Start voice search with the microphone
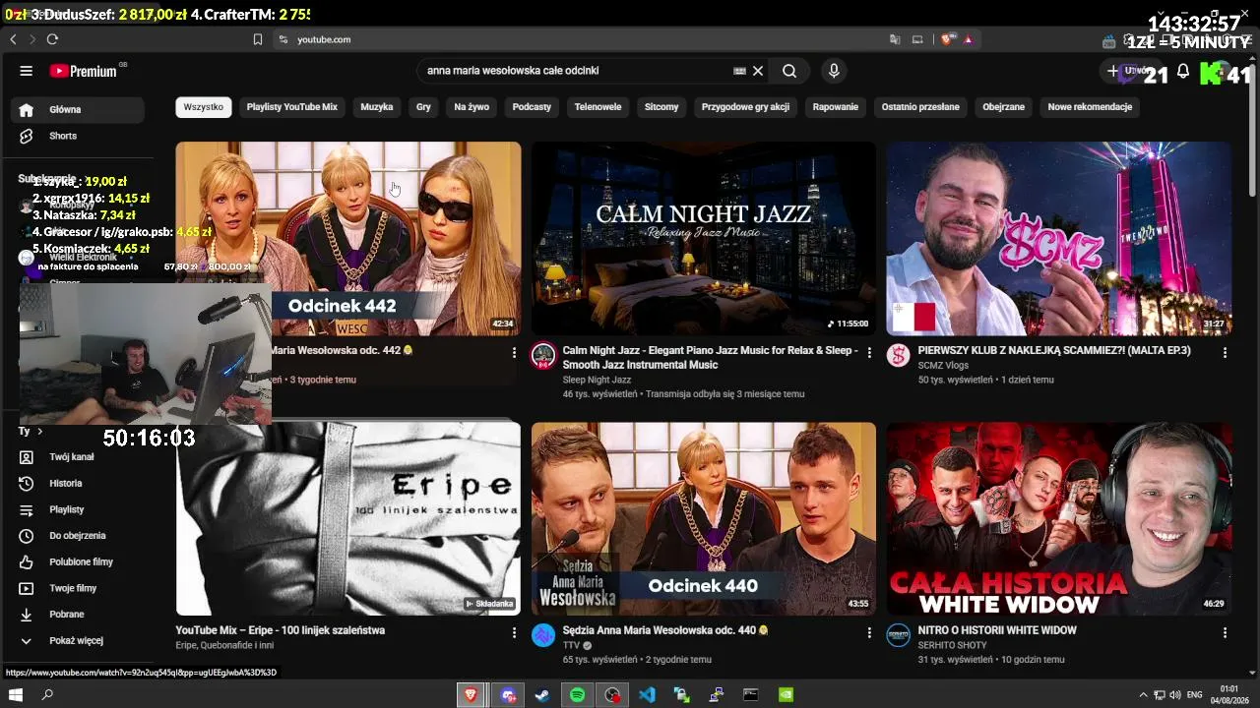The image size is (1260, 708). coord(834,71)
